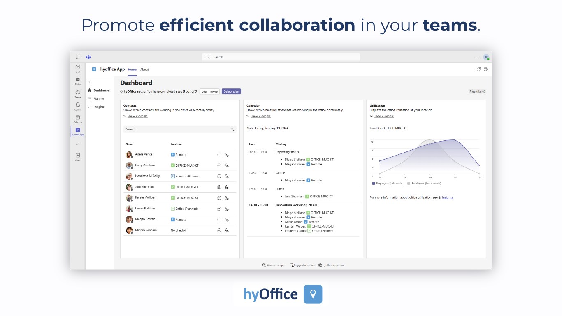Open the JK profile avatar
Viewport: 562px width, 316px height.
pyautogui.click(x=486, y=57)
